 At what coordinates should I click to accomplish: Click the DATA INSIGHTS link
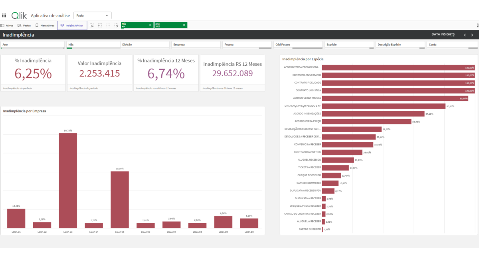pos(443,35)
